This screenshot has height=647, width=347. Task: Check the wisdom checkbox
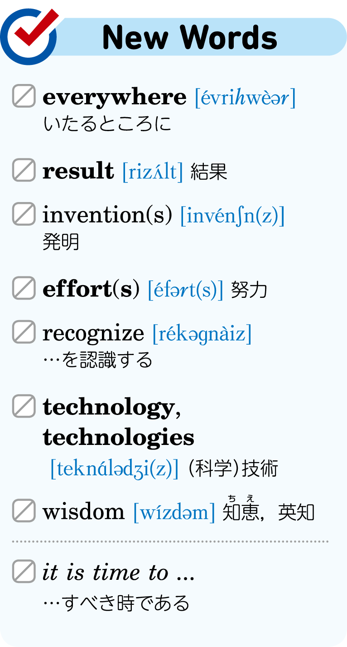pyautogui.click(x=24, y=511)
